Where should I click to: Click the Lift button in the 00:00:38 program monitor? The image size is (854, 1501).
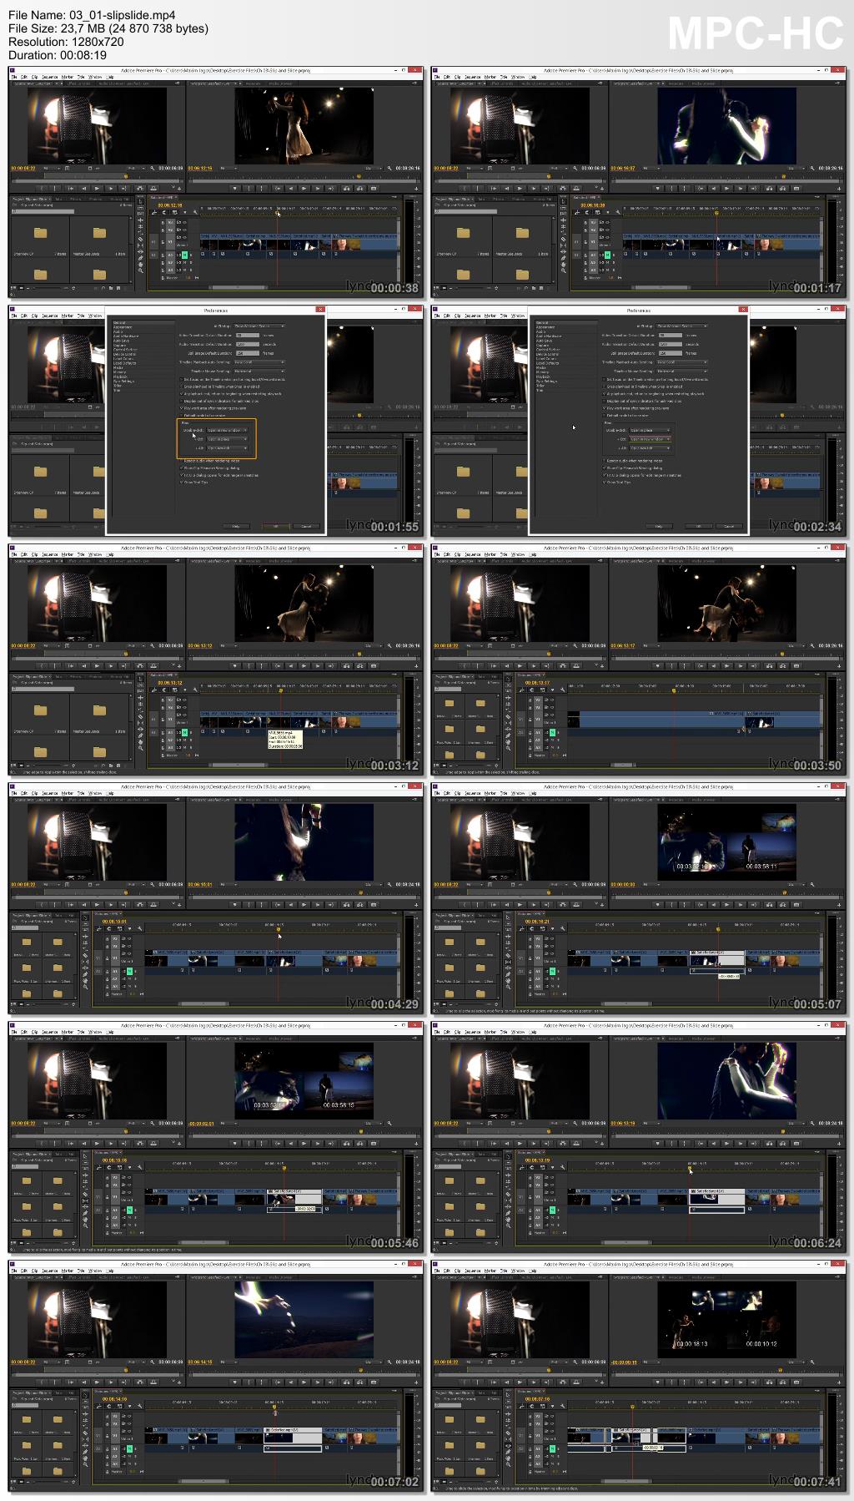(346, 189)
